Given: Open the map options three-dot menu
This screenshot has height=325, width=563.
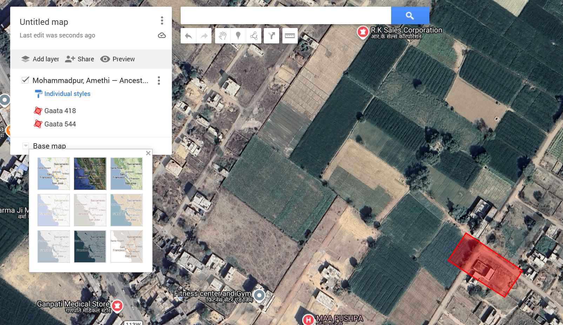Looking at the screenshot, I should 162,21.
